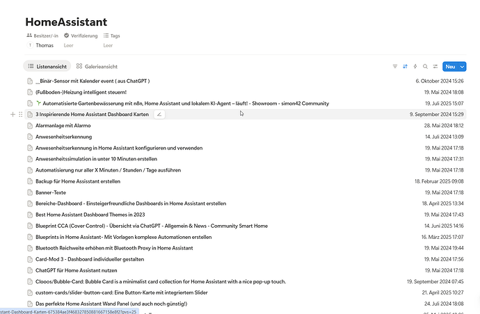Screen dimensions: 480x314
Task: Open automations via the lightning bolt icon
Action: pos(415,67)
